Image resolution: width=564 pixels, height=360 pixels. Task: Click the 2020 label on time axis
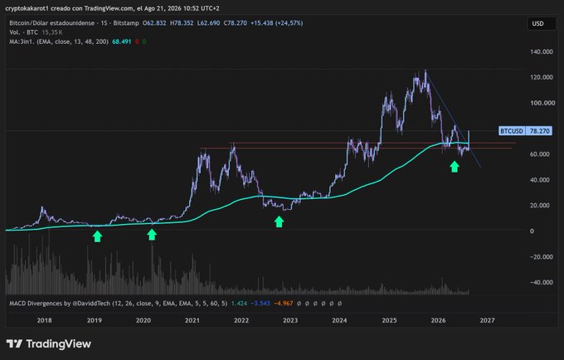coord(143,320)
